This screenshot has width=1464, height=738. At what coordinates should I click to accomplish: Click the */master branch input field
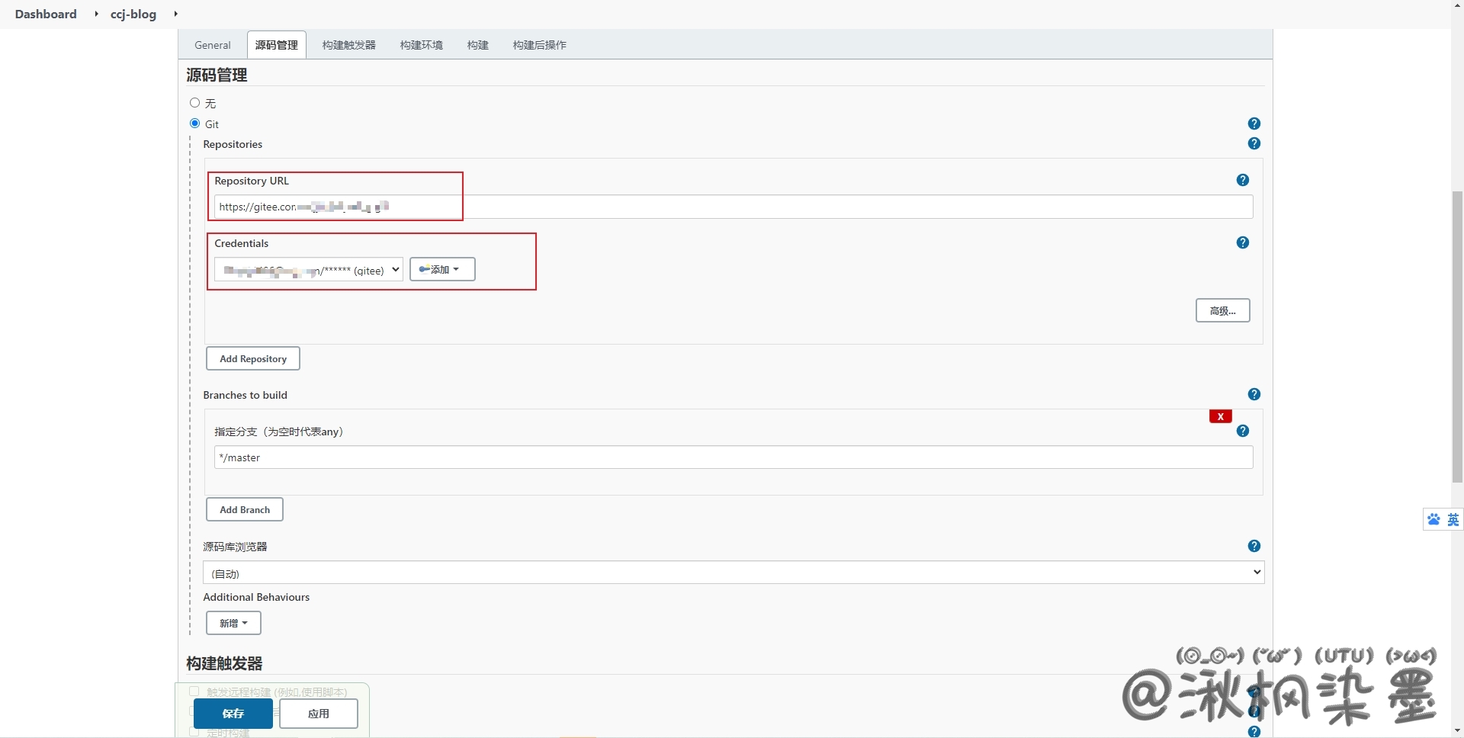[733, 457]
